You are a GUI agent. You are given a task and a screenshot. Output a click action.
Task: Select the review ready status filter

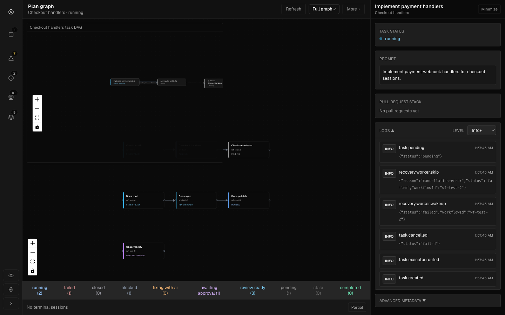pyautogui.click(x=252, y=290)
